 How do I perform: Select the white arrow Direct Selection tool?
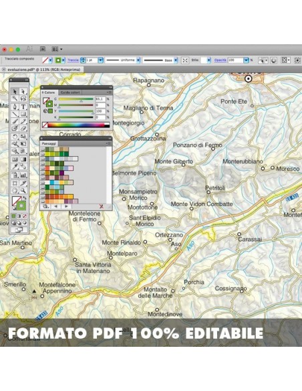pyautogui.click(x=23, y=91)
